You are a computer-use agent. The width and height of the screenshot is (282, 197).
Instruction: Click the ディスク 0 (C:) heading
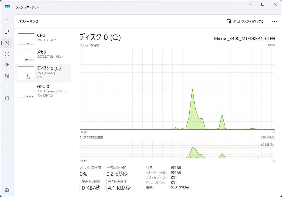coord(100,37)
